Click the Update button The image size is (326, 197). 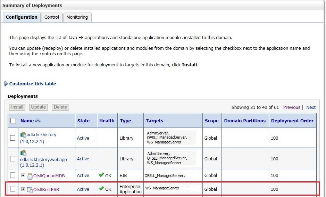pos(39,107)
